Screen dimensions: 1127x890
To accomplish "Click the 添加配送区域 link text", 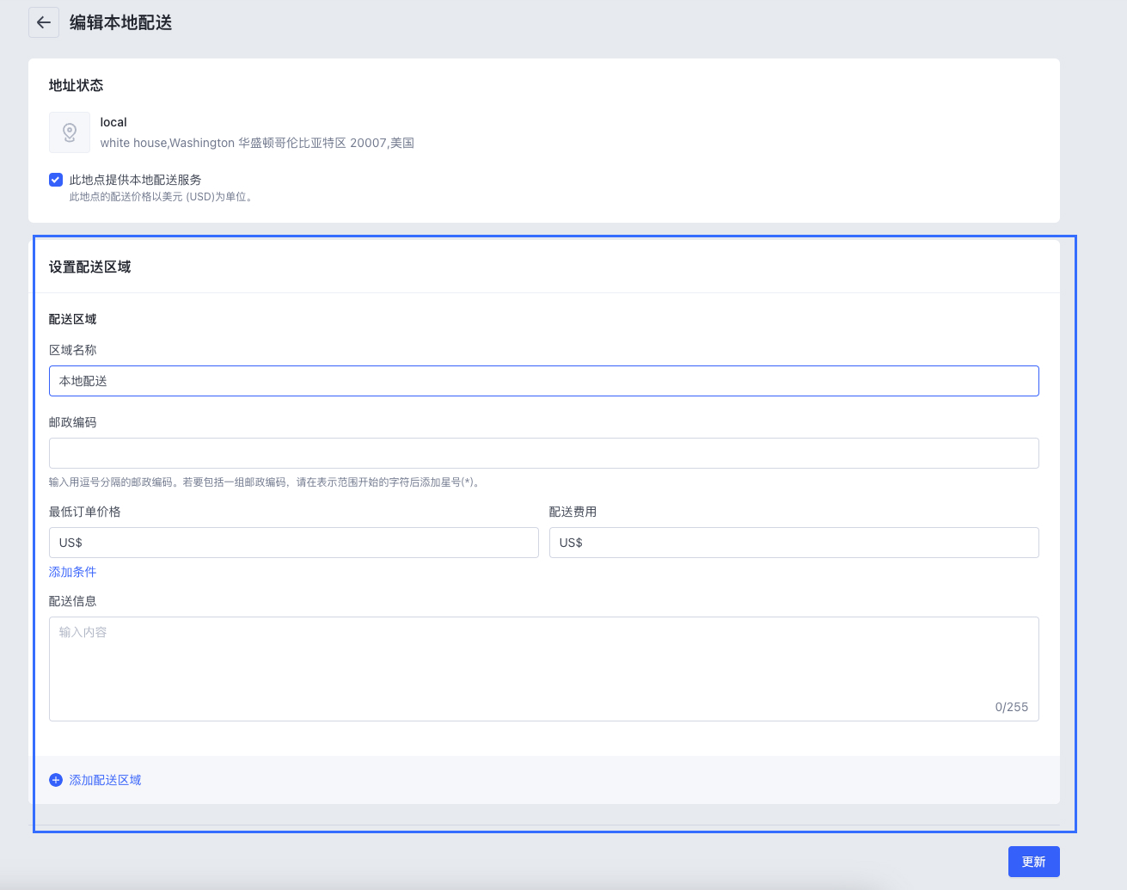I will [x=105, y=780].
